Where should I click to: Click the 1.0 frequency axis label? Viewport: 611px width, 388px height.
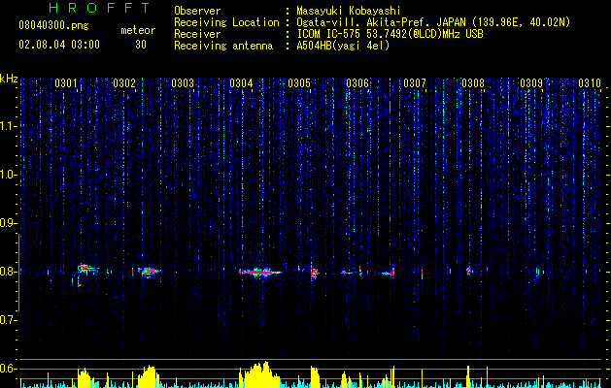8,175
